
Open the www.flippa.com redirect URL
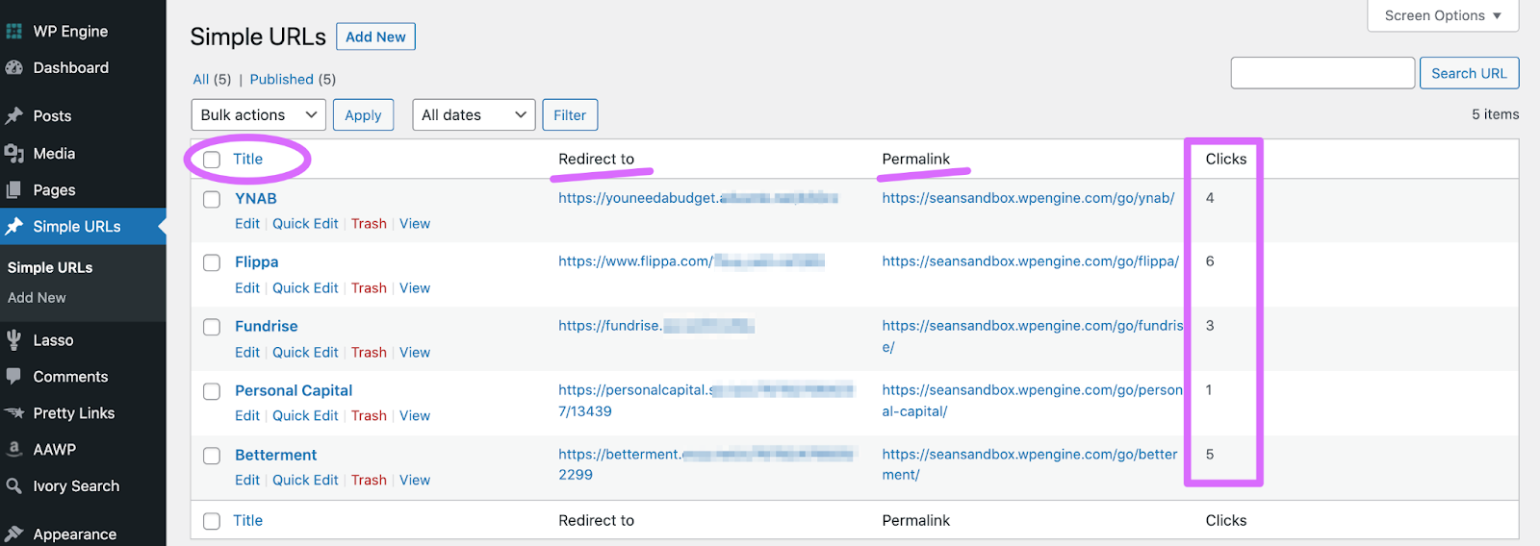tap(691, 261)
